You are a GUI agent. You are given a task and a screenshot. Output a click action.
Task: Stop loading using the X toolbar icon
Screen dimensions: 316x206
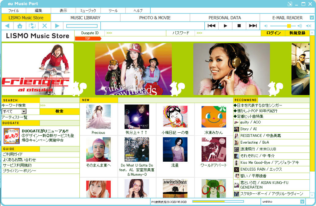tap(44, 26)
